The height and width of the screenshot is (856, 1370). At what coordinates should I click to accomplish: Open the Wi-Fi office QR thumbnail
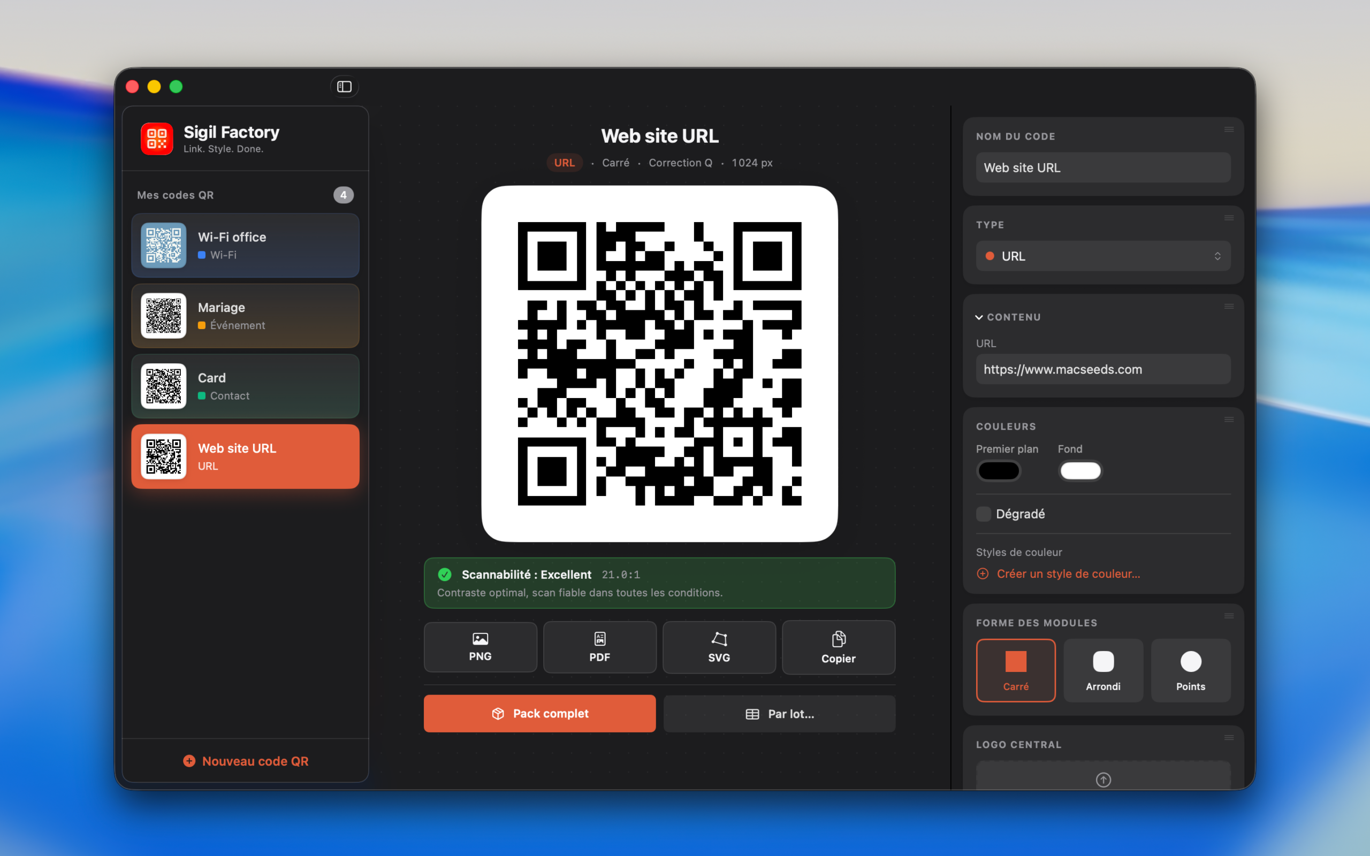tap(164, 245)
